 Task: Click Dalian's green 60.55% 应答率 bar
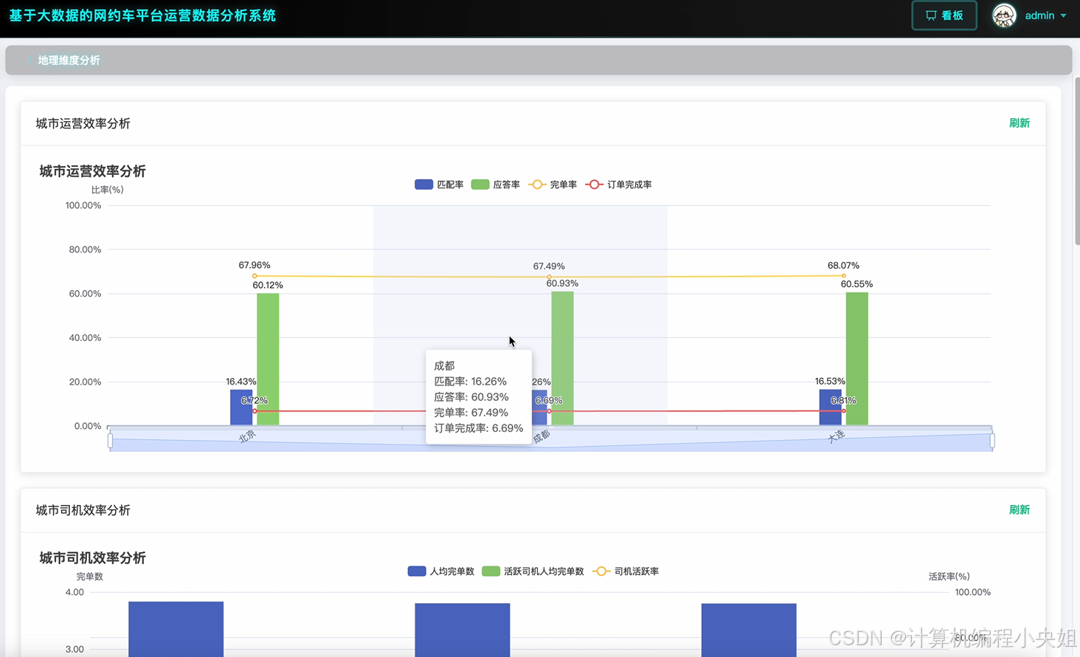tap(856, 359)
